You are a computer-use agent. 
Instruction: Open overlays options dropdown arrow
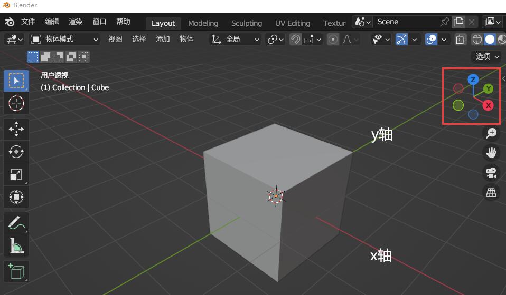click(x=444, y=40)
